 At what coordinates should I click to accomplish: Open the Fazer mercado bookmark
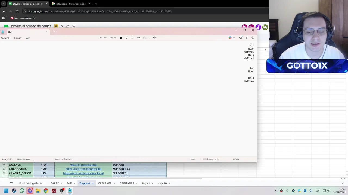pos(23,18)
